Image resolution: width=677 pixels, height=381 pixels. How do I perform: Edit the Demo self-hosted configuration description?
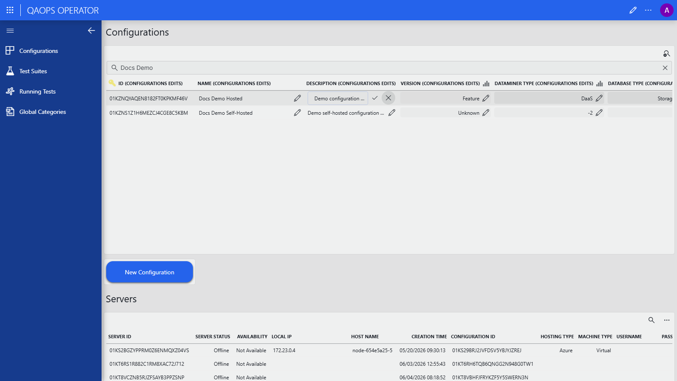click(392, 113)
